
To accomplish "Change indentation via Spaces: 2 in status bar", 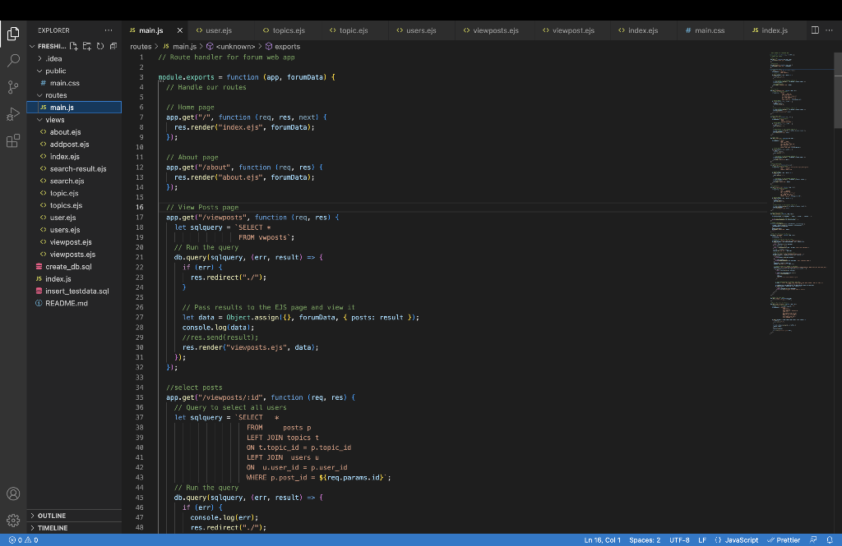I will (645, 540).
